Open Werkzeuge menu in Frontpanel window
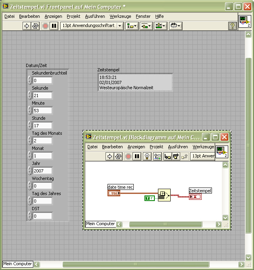Screen dimensions: 254x270 tap(120, 16)
